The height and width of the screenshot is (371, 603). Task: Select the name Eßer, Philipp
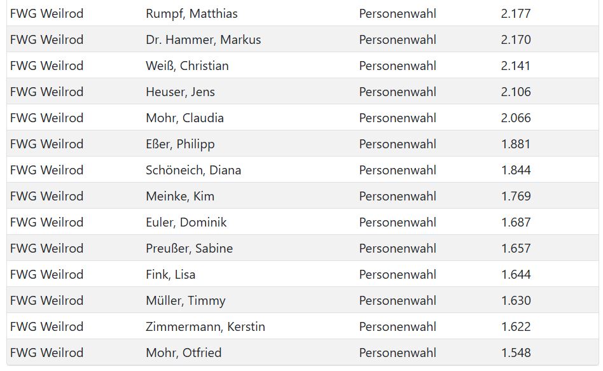click(x=180, y=144)
